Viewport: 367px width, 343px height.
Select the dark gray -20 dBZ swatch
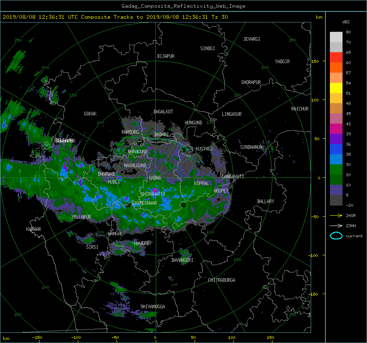click(x=336, y=200)
